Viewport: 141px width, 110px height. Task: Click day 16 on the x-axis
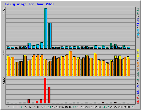pyautogui.click(x=70, y=107)
